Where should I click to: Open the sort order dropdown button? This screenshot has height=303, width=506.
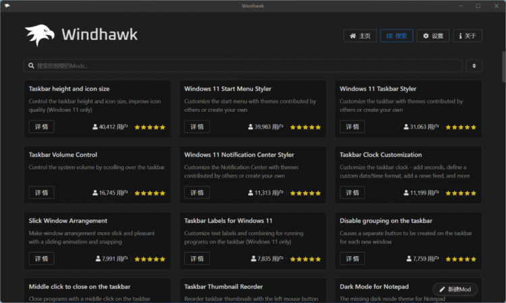474,66
